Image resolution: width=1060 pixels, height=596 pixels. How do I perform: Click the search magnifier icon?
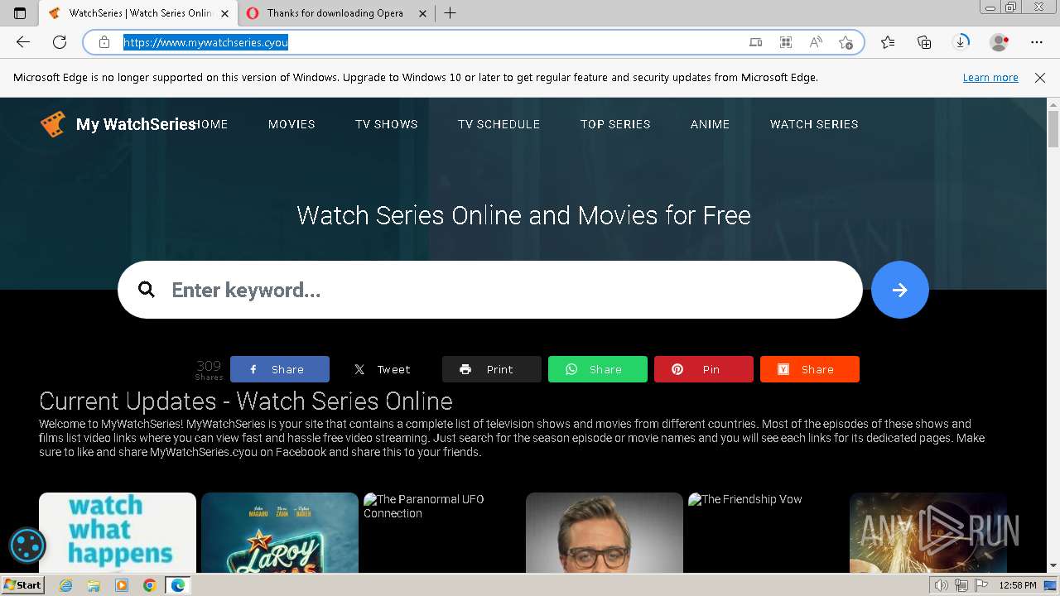147,290
